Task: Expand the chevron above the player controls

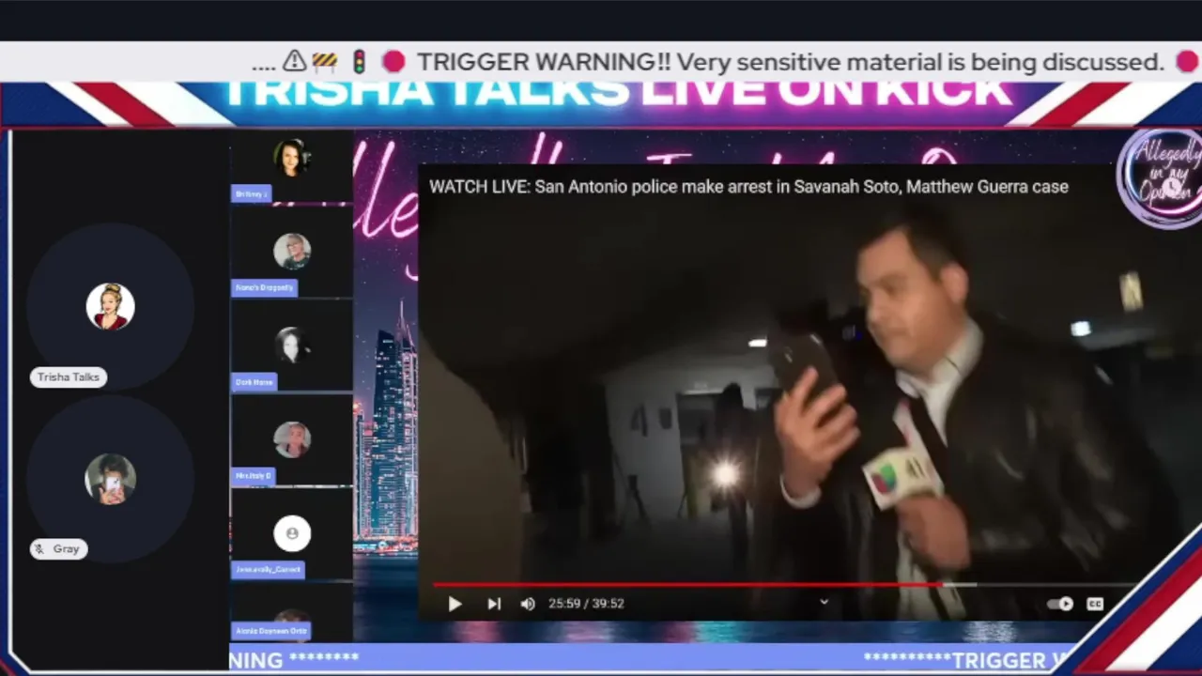Action: [x=824, y=602]
